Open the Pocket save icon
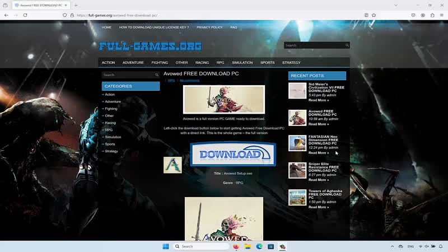This screenshot has width=448, height=252. [413, 15]
